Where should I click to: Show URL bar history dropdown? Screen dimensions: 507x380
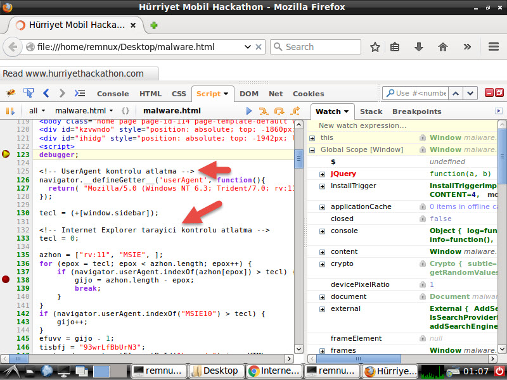248,47
